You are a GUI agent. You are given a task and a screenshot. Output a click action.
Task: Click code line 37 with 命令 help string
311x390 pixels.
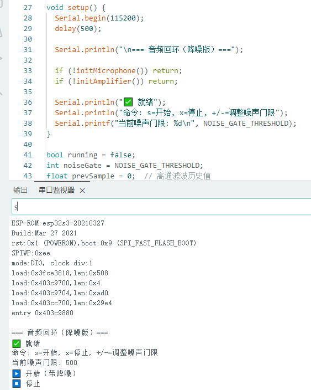(171, 112)
